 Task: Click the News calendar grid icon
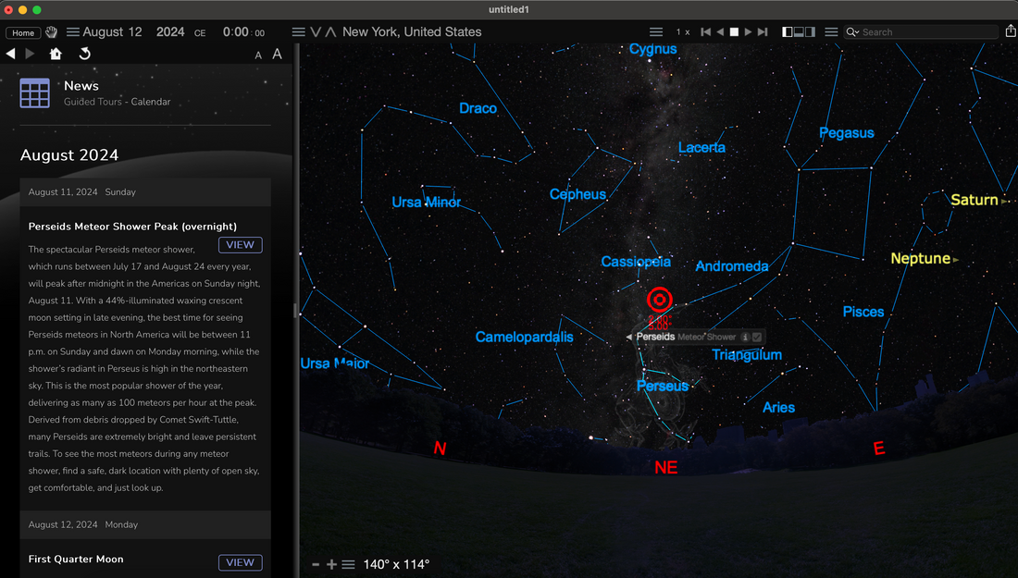point(35,92)
